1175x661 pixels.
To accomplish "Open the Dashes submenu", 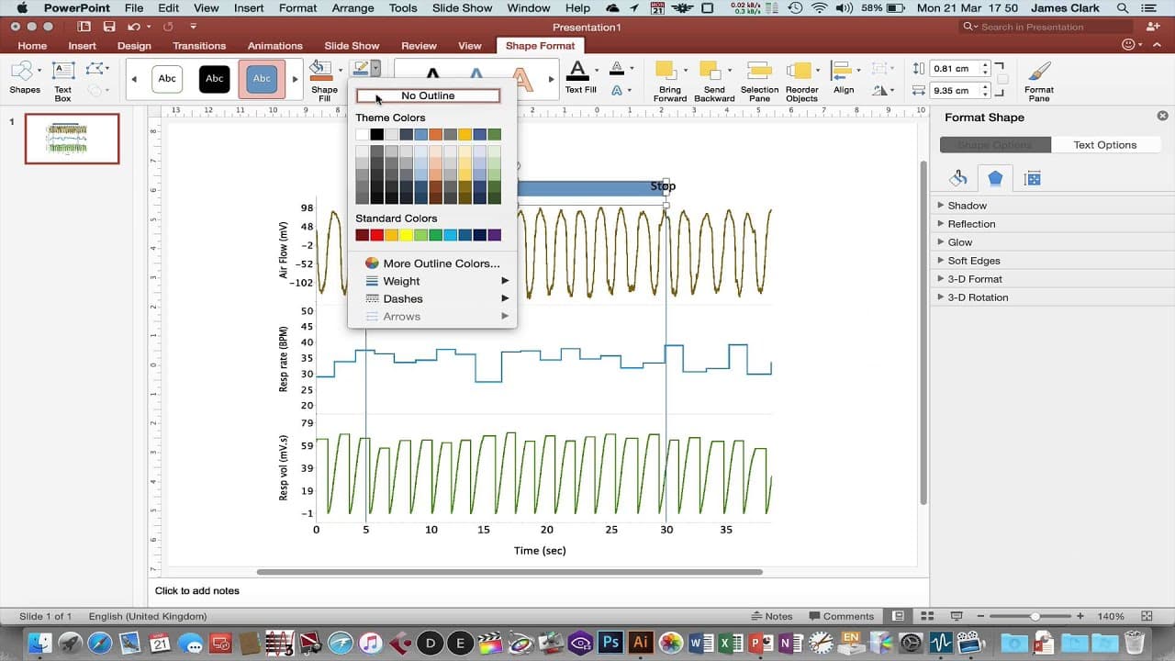I will click(x=432, y=298).
